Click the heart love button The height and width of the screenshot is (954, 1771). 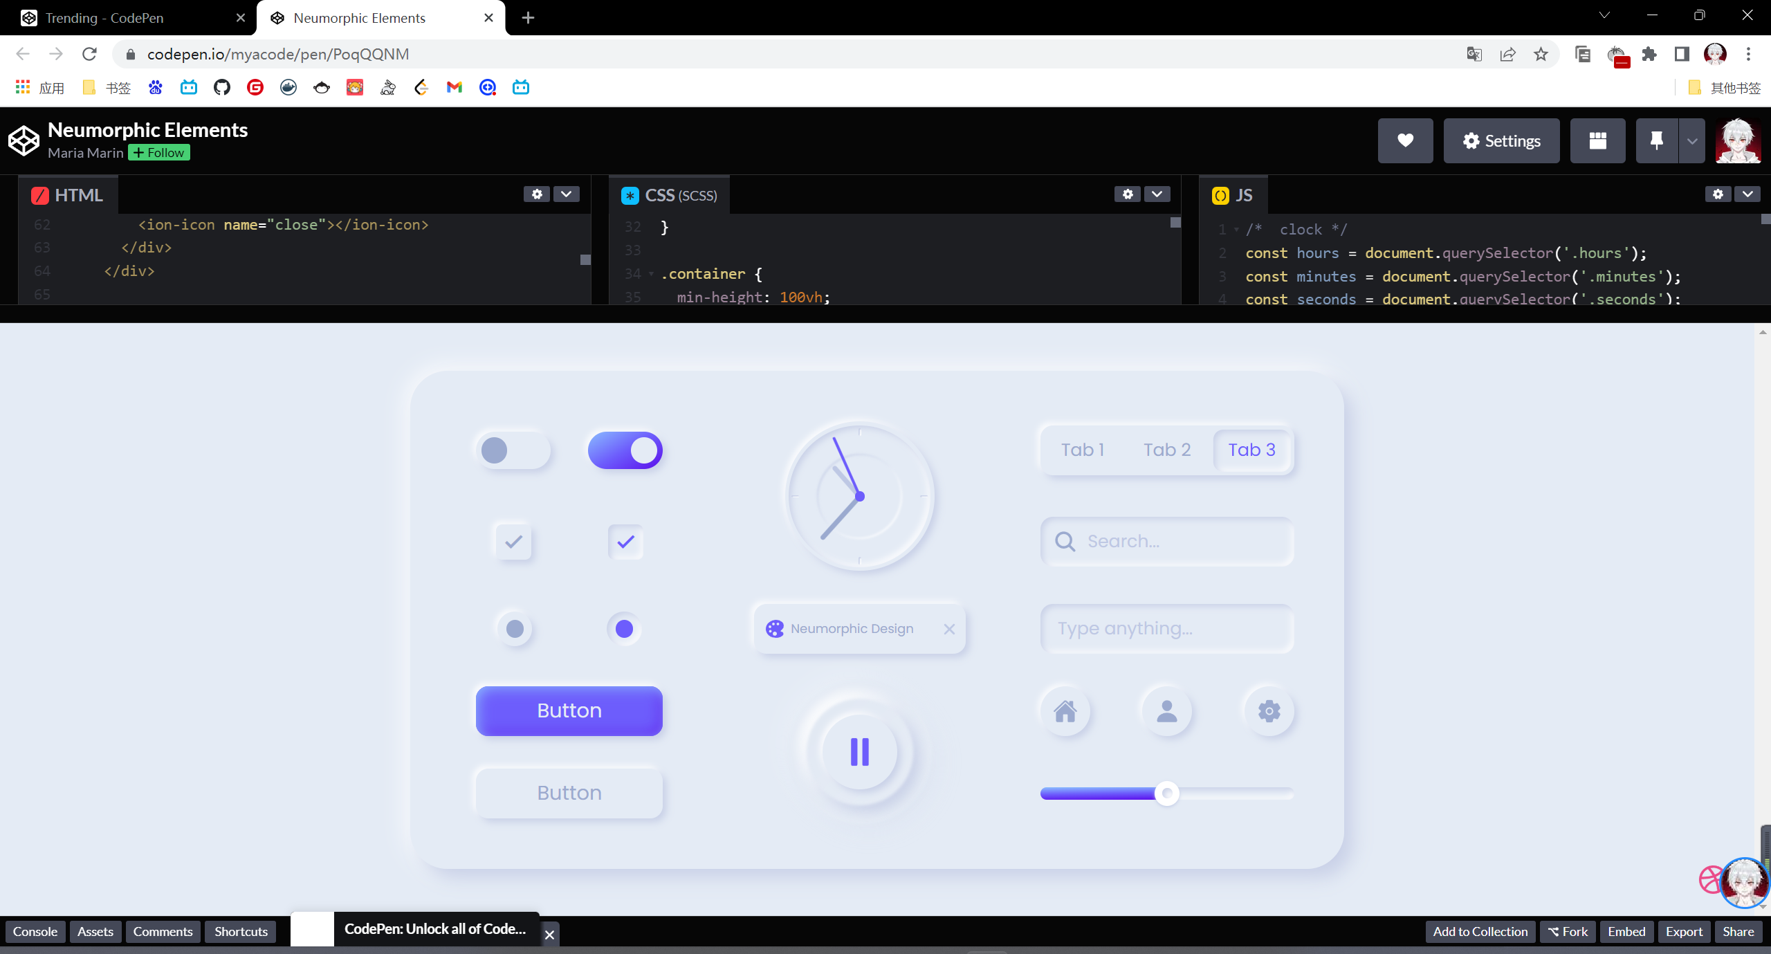coord(1405,140)
